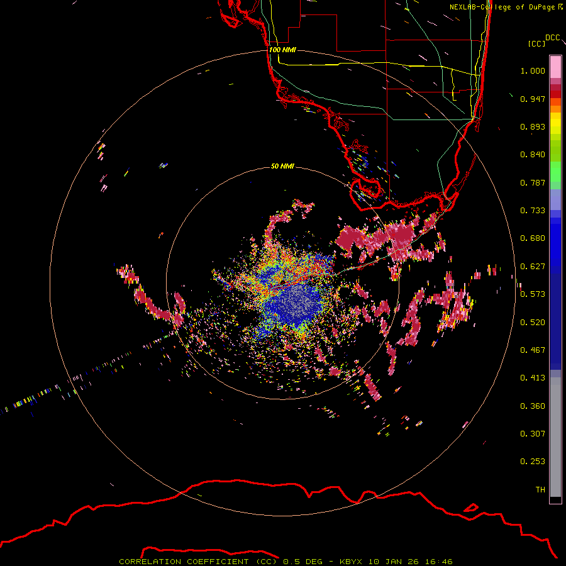Click the 0.733 scale value
Viewport: 566px width, 566px height.
pyautogui.click(x=533, y=211)
